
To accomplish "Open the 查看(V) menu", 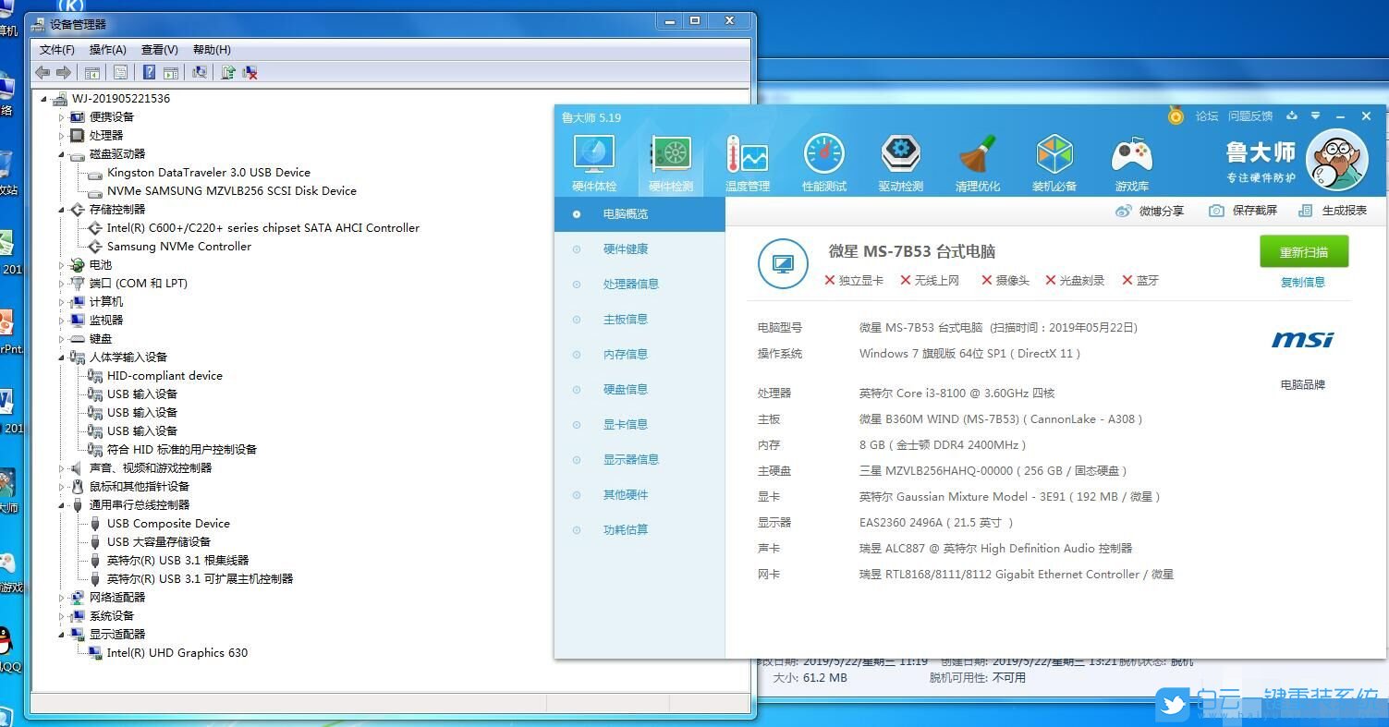I will point(158,49).
